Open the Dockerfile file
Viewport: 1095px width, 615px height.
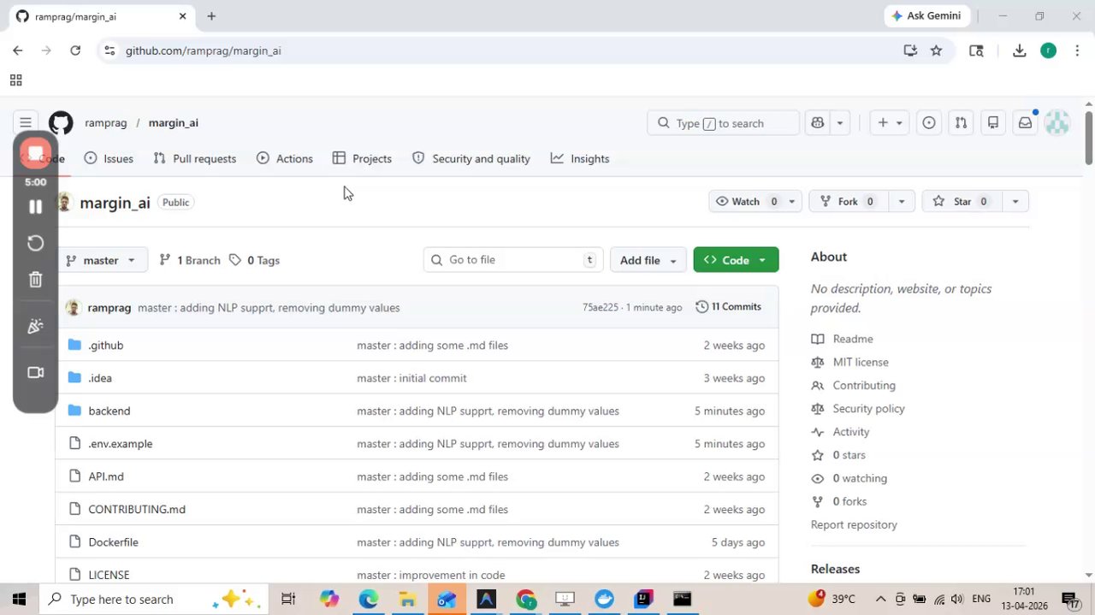(113, 542)
